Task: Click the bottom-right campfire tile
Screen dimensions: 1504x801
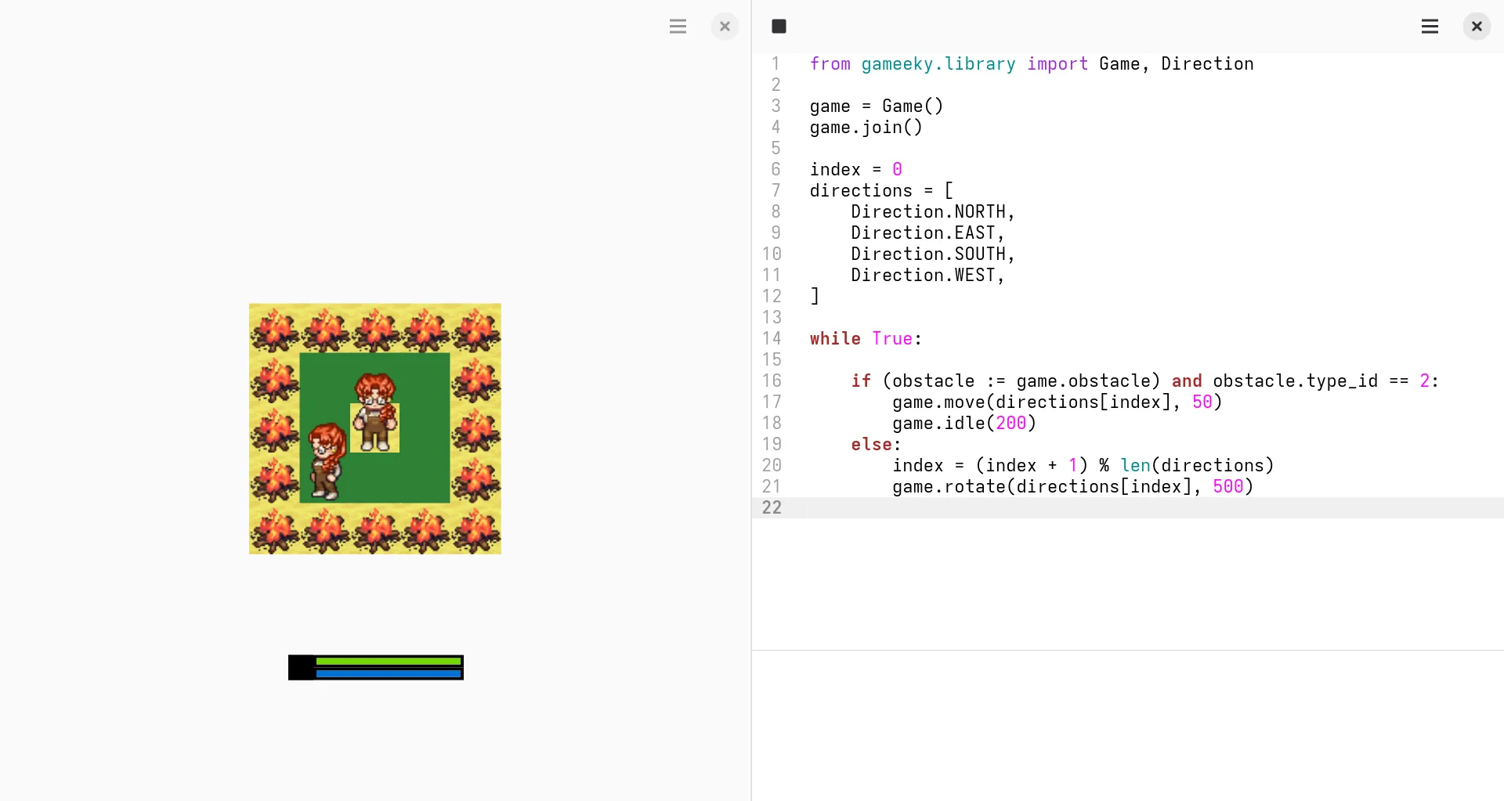Action: [475, 529]
